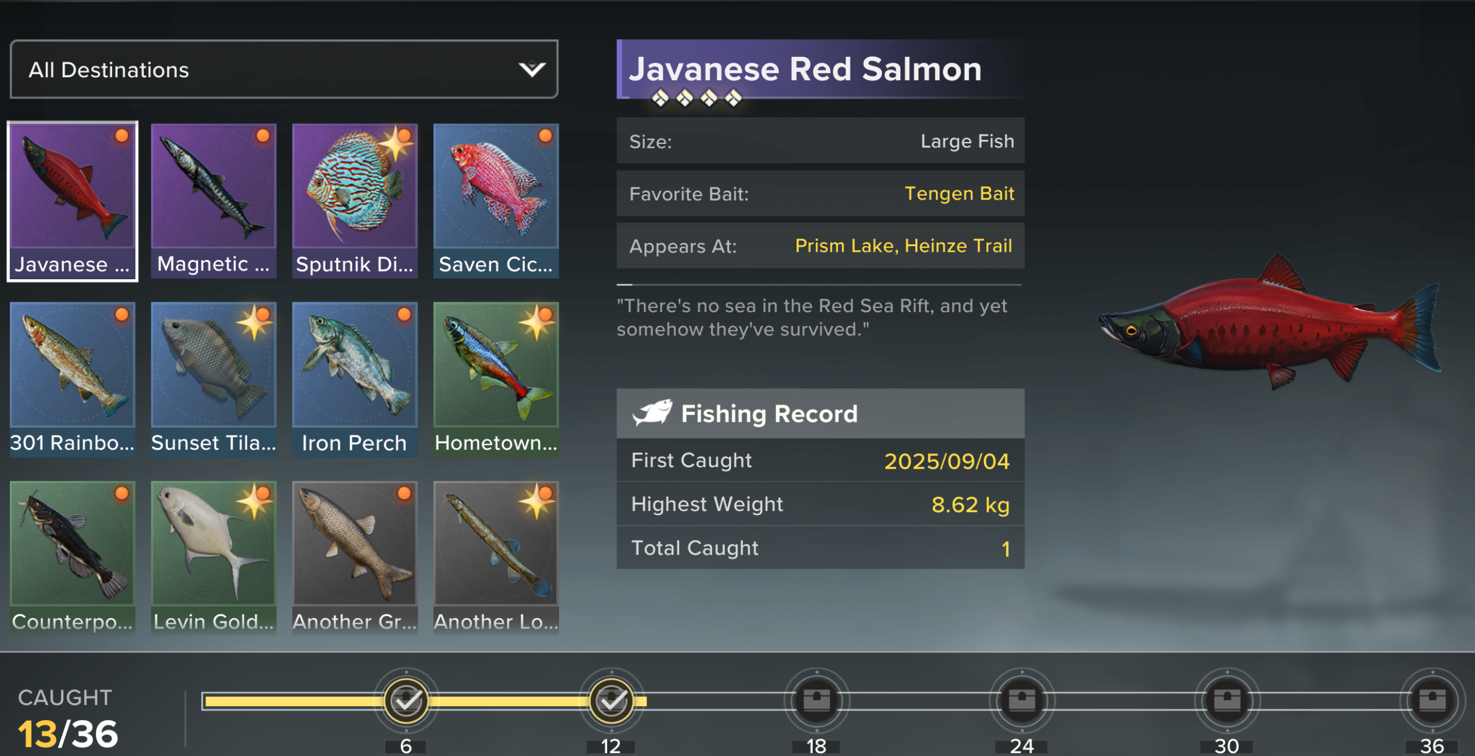Open the Levin Gold fish entry
The height and width of the screenshot is (756, 1475).
pos(214,558)
